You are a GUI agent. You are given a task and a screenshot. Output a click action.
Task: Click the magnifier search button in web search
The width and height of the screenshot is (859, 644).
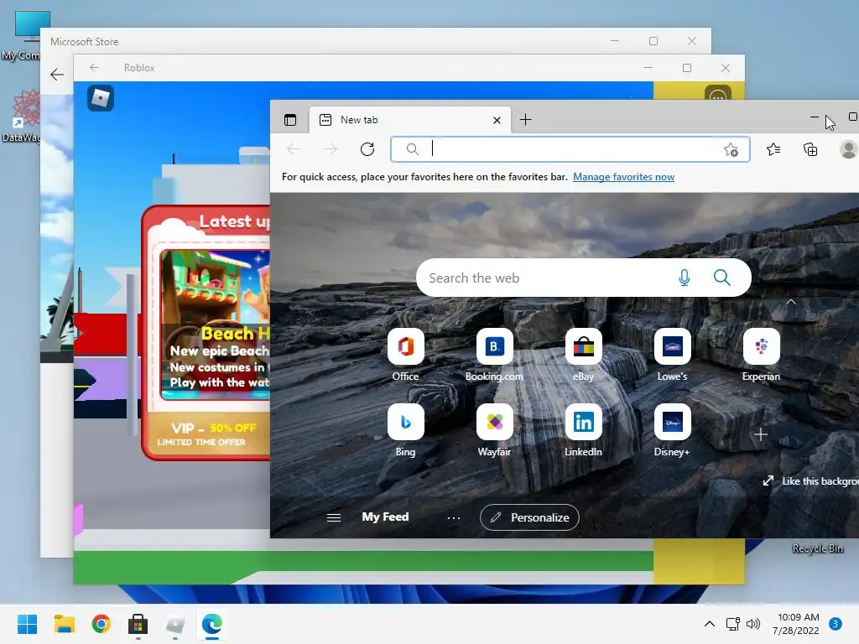click(722, 278)
